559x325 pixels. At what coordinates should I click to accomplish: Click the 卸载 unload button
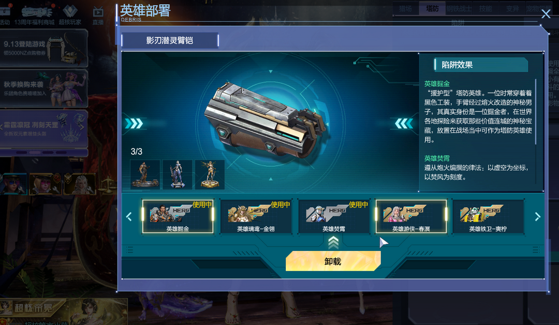click(x=333, y=261)
